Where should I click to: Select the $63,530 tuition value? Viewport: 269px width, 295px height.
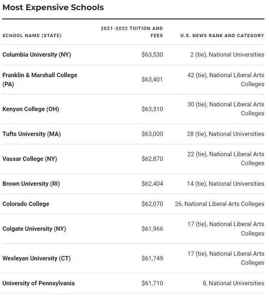(x=152, y=55)
